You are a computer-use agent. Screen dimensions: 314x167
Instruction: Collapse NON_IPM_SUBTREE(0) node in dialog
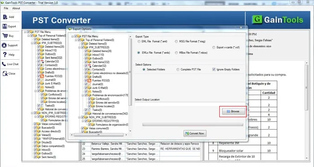pyautogui.click(x=79, y=117)
